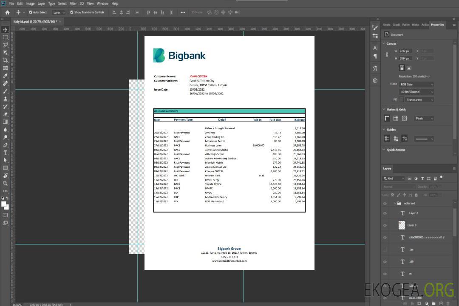Open the guide line style dropdown
The image size is (459, 306).
[424, 139]
